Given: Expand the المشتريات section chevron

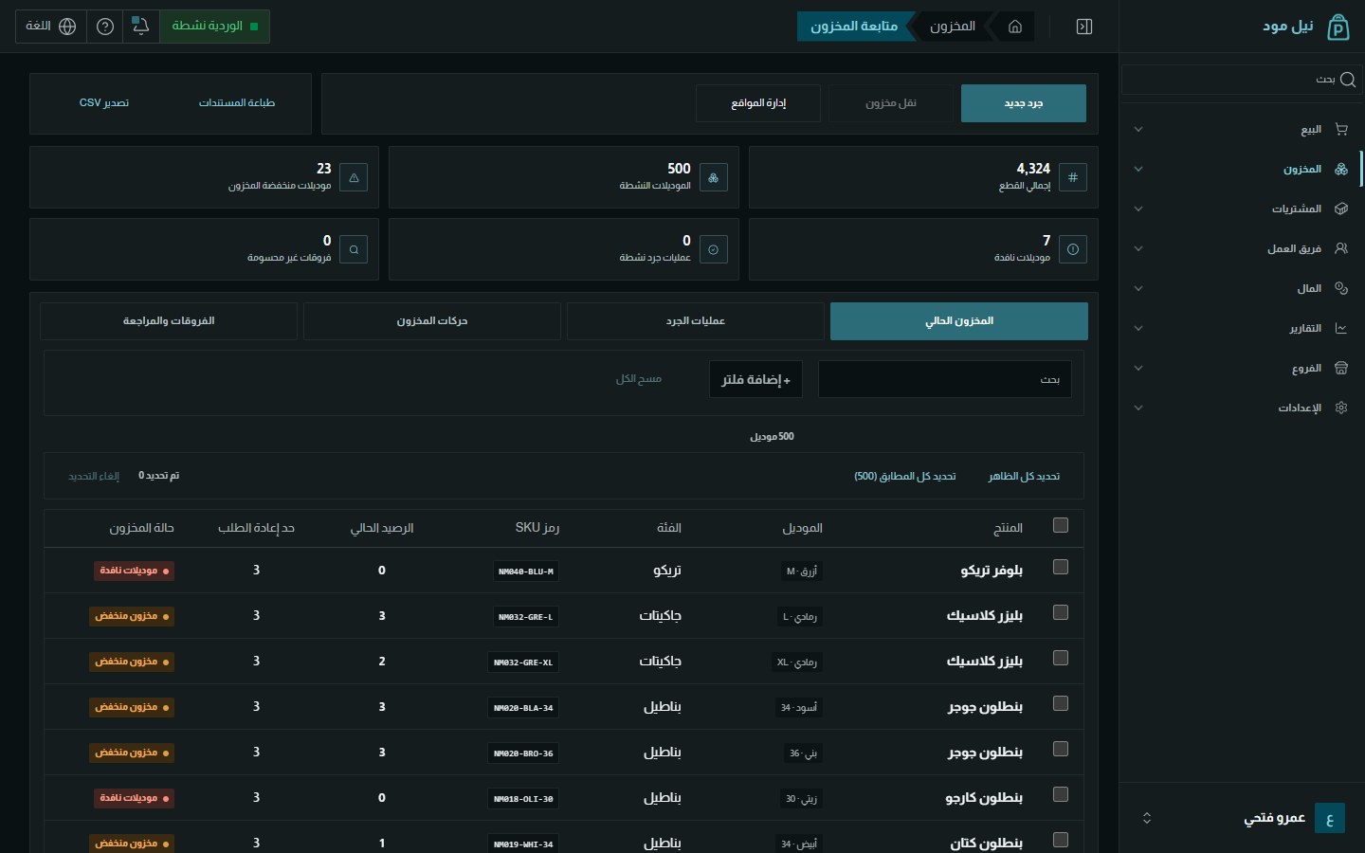Looking at the screenshot, I should tap(1138, 209).
